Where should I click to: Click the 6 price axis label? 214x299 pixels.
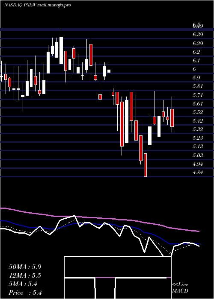pos(194,69)
